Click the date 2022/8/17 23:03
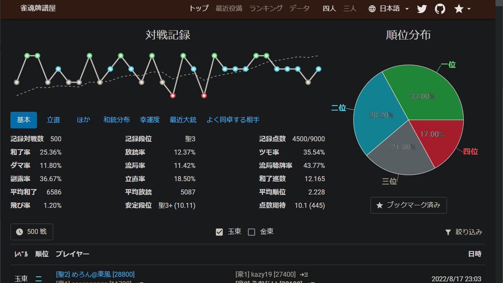Viewport: 503px width, 283px height. (456, 279)
